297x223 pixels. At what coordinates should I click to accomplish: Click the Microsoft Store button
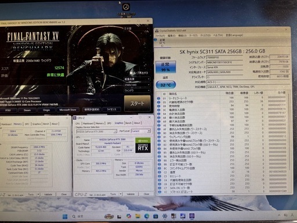click(x=68, y=110)
